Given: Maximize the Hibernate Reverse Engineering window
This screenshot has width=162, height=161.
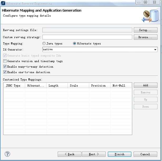Looking at the screenshot, I should (145, 2).
